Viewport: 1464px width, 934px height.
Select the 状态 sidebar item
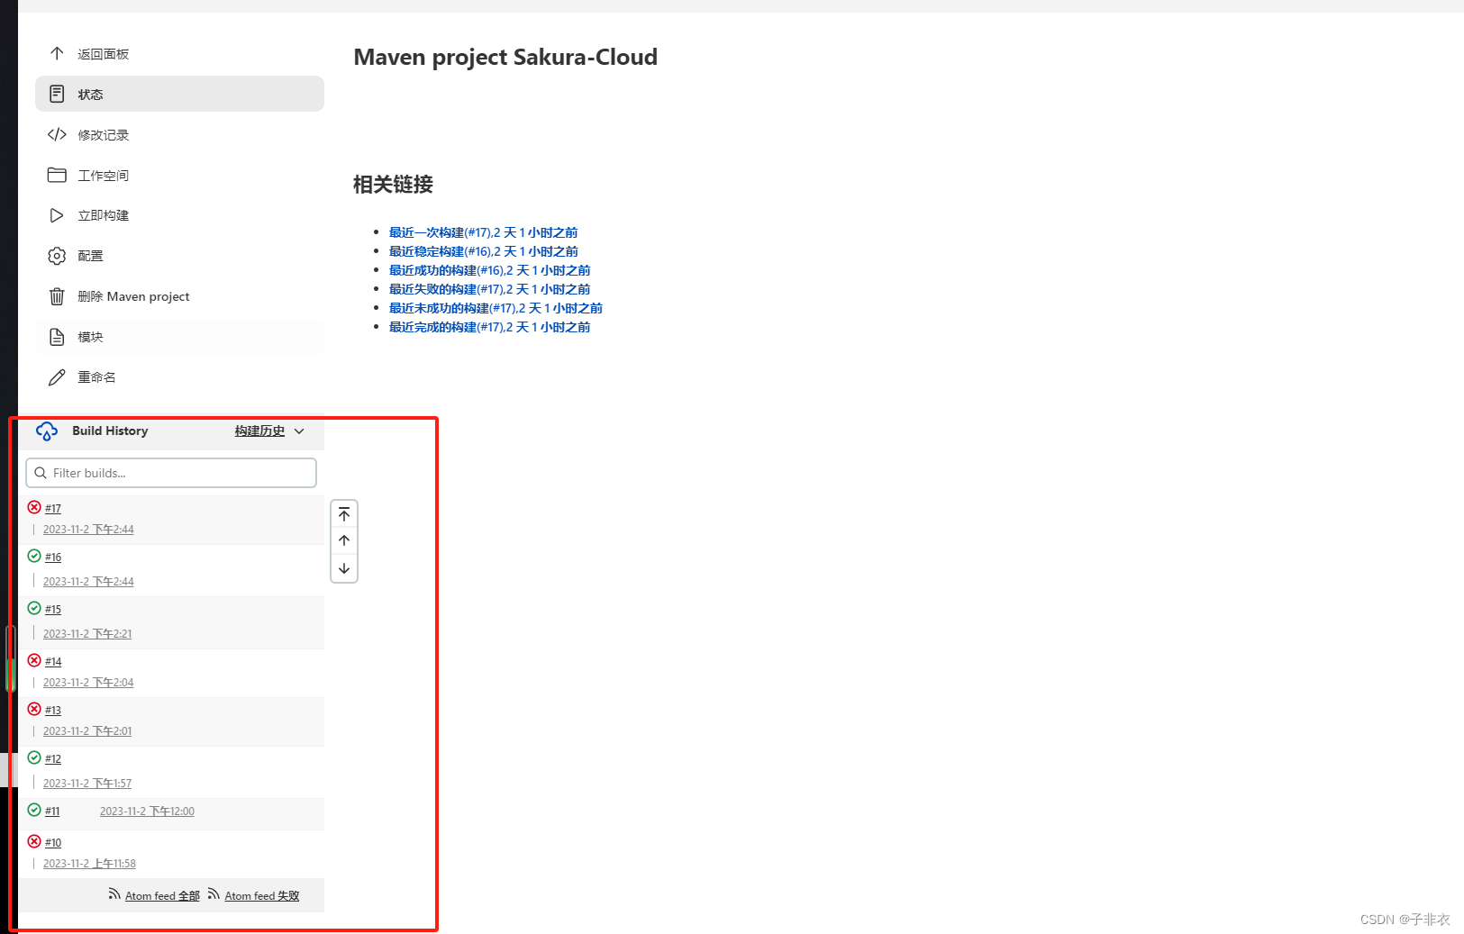pos(179,94)
